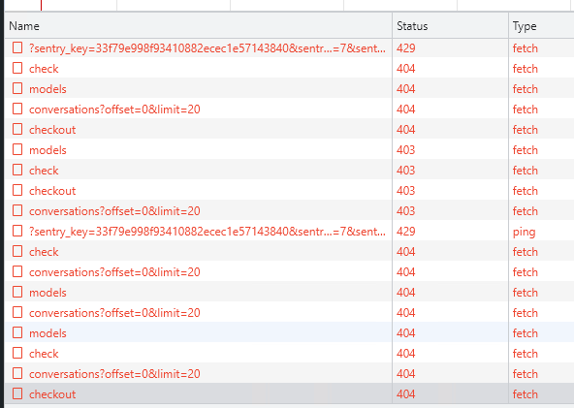Click the icon beside the highlighted models row

(x=17, y=332)
